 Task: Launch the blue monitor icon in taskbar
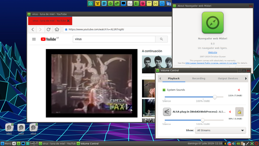[23, 144]
